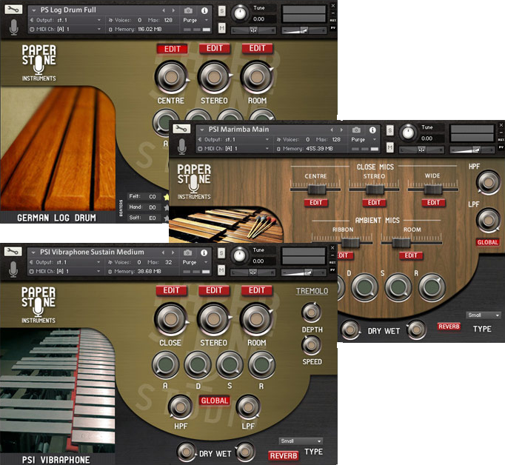Click EDIT above STEREO knob on Log Drum
505x465 pixels.
click(215, 48)
